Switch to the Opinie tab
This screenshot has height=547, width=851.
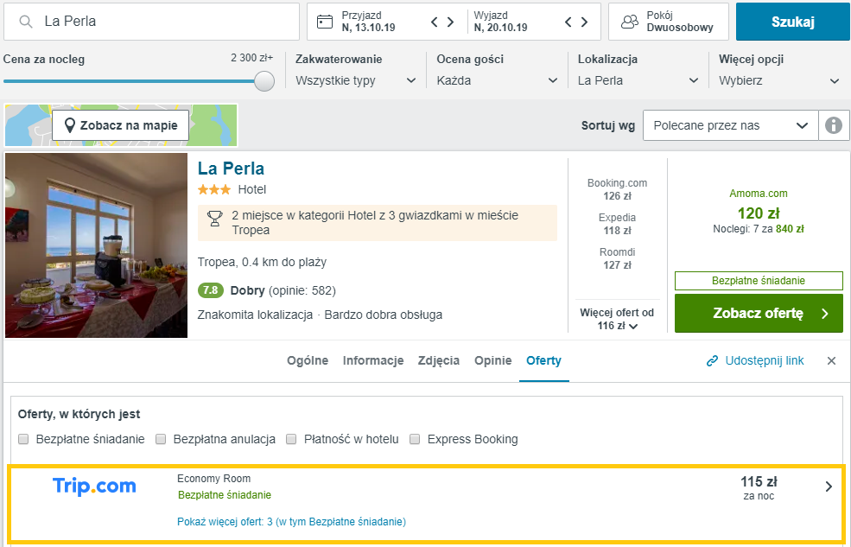coord(492,361)
